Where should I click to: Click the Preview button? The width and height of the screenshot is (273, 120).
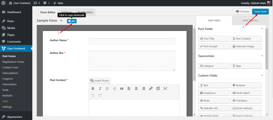point(242,12)
